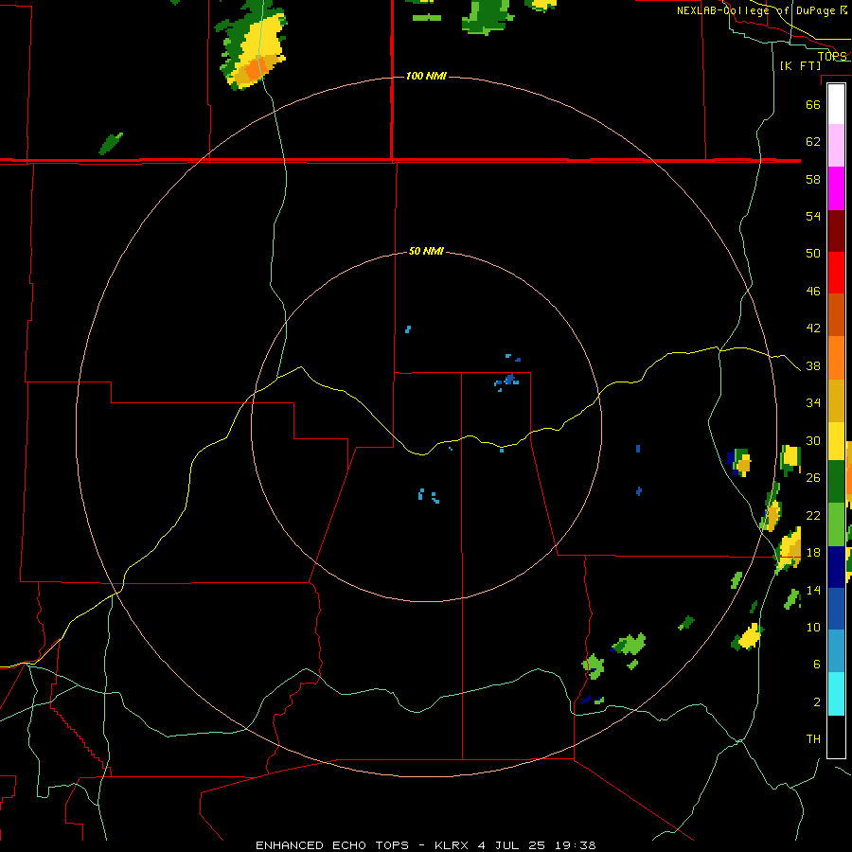Click the "TH" threshold legend label
The image size is (852, 852).
tap(813, 739)
